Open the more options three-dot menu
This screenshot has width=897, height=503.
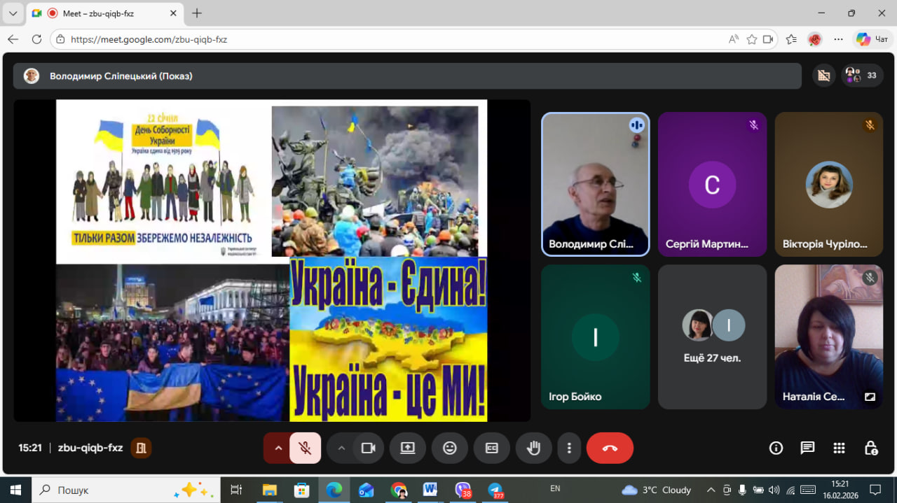pyautogui.click(x=570, y=448)
